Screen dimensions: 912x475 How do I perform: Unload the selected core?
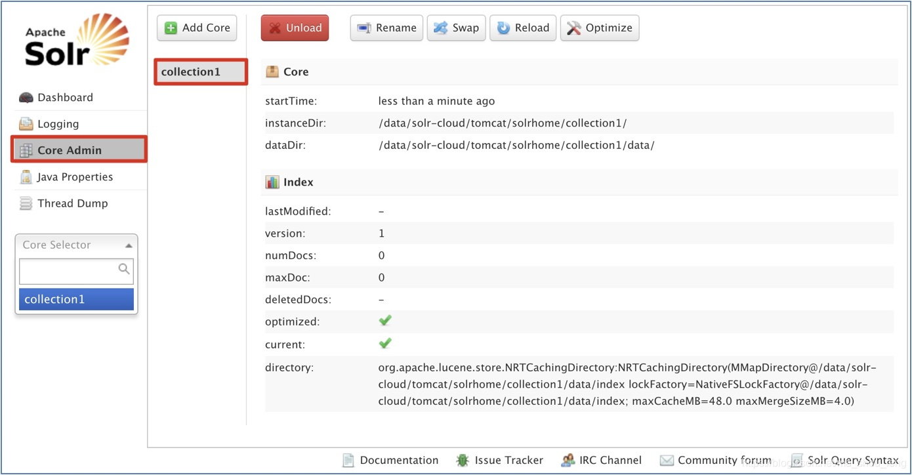(295, 28)
